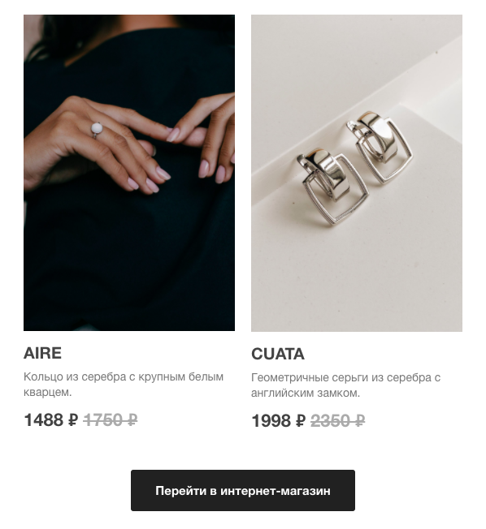Click the text английским замком
Image resolution: width=486 pixels, height=529 pixels.
click(x=306, y=393)
